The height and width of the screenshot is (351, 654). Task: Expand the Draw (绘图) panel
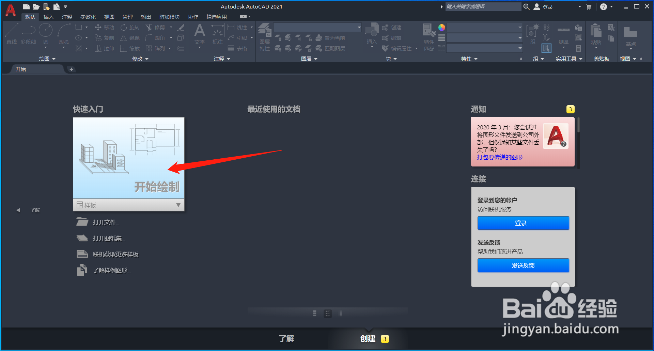47,59
